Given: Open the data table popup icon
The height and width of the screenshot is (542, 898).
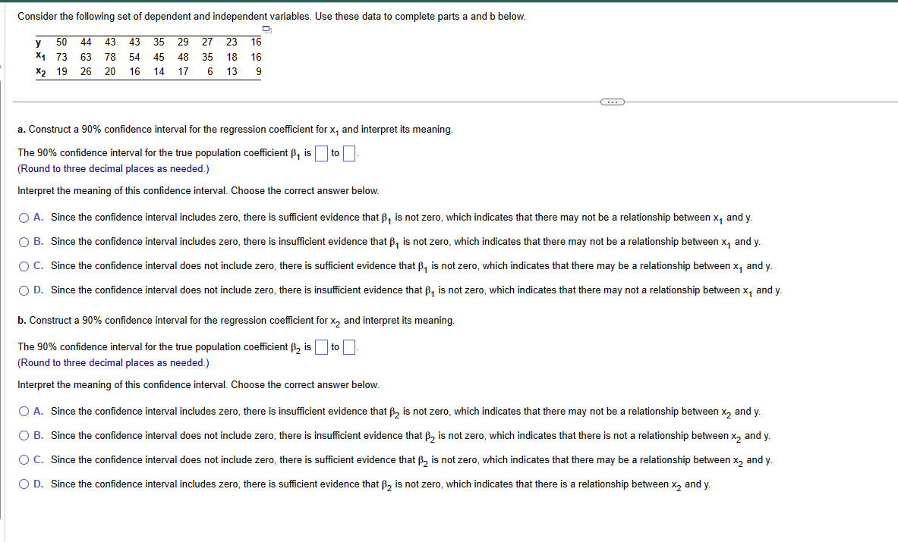Looking at the screenshot, I should coord(267,30).
